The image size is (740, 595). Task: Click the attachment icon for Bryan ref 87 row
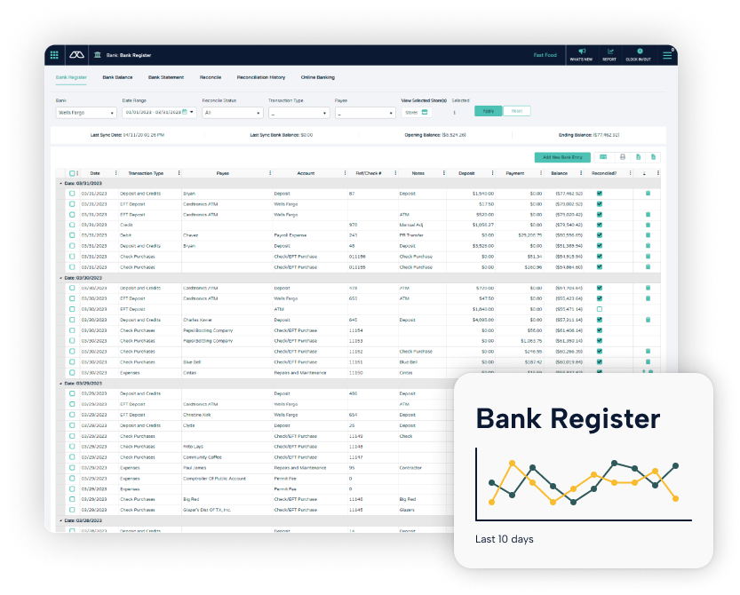tap(648, 194)
